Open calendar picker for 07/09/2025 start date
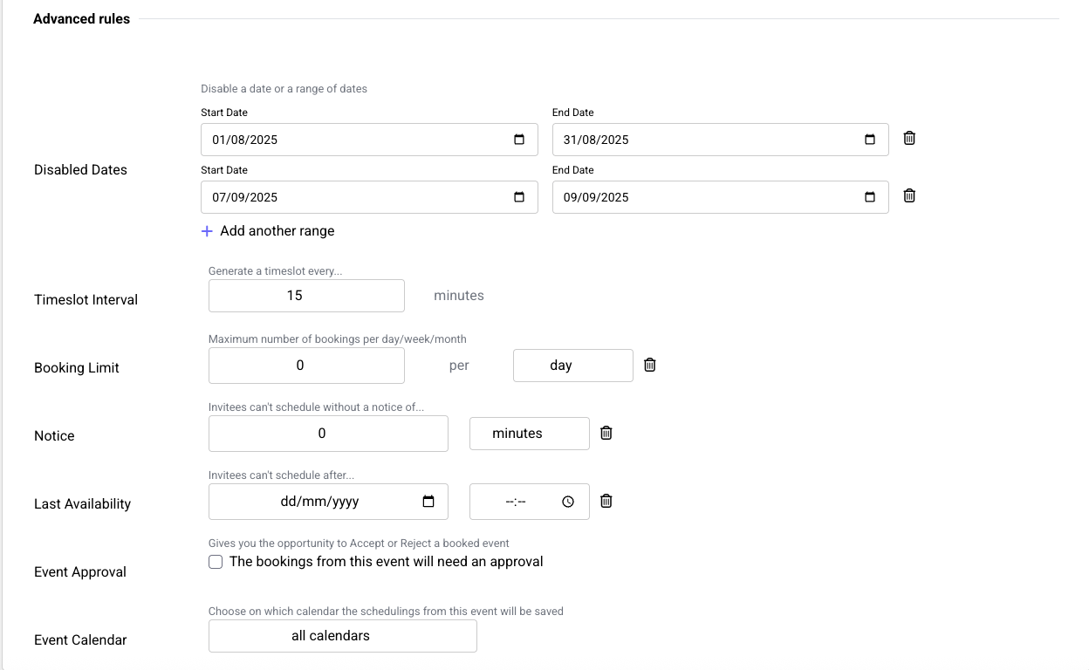Image resolution: width=1089 pixels, height=670 pixels. point(519,197)
